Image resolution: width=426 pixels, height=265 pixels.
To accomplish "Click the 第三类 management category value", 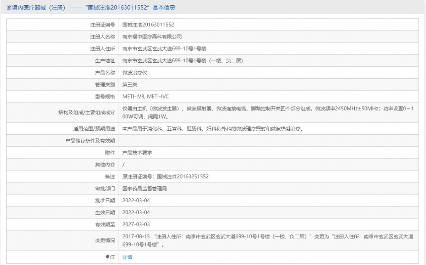I will (x=130, y=85).
